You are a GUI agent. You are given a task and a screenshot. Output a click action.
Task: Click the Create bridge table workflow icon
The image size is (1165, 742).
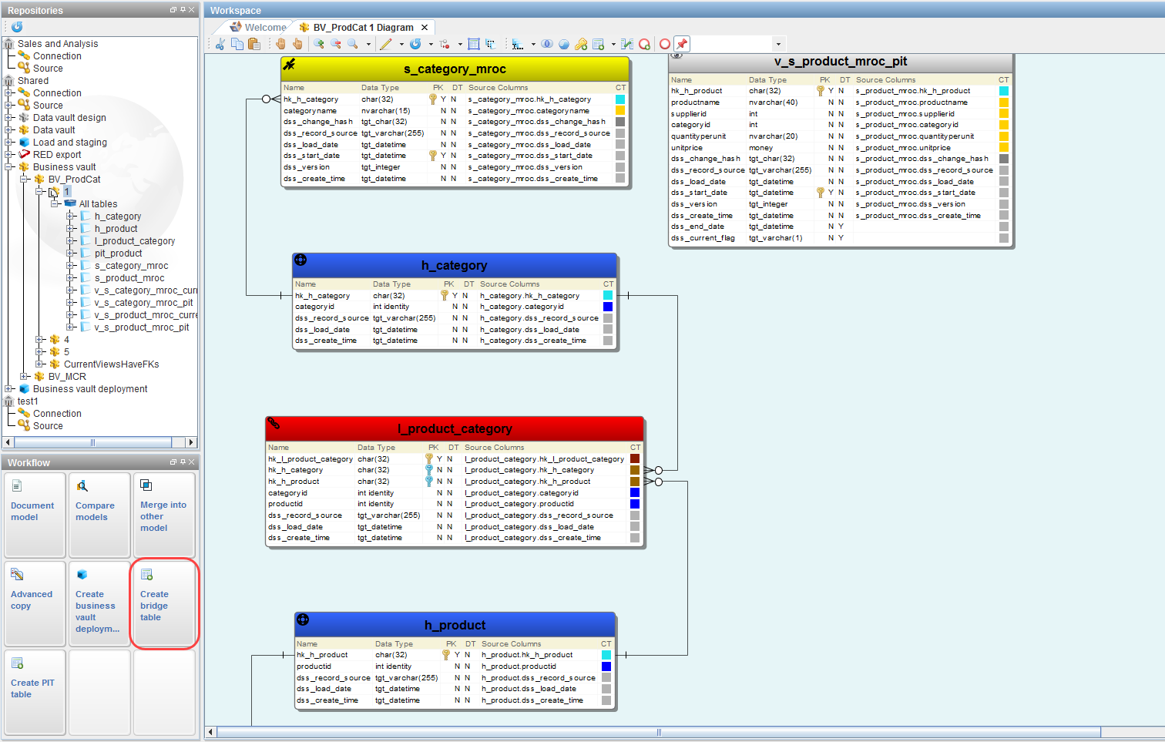(x=147, y=575)
